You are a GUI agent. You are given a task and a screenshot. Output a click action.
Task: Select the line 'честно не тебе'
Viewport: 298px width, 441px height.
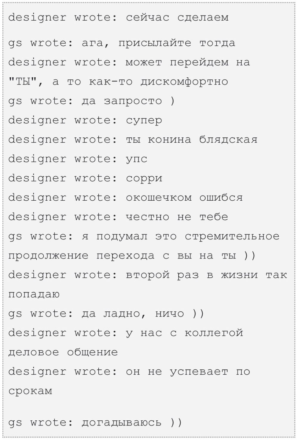tap(177, 217)
